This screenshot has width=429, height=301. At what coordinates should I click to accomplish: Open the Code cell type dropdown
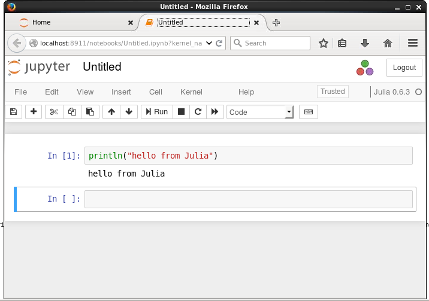click(x=260, y=112)
